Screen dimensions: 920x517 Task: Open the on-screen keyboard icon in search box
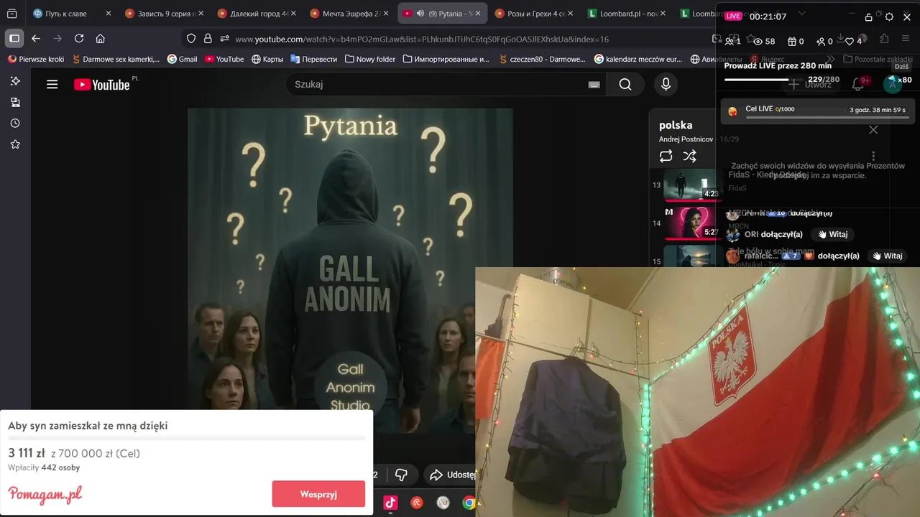click(x=594, y=85)
